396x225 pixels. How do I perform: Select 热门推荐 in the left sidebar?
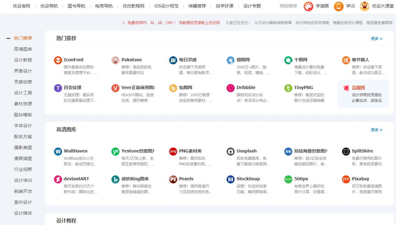pyautogui.click(x=23, y=38)
